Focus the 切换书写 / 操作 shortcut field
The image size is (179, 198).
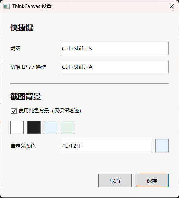[x=115, y=67]
